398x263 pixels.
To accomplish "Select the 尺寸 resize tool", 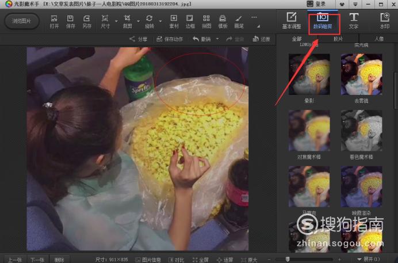I will (x=105, y=21).
